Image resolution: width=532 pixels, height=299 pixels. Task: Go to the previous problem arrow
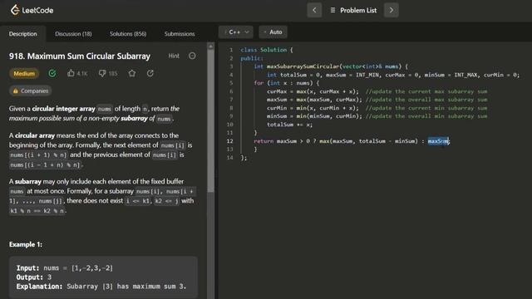click(314, 10)
